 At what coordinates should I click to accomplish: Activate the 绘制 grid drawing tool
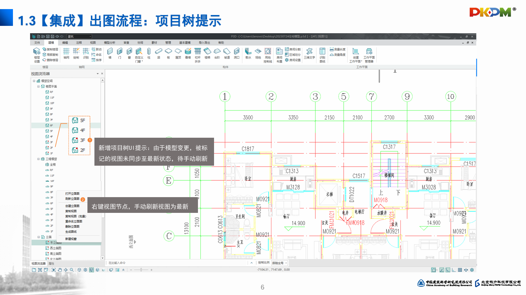[76, 53]
